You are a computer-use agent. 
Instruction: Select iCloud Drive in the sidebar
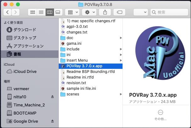click(25, 71)
